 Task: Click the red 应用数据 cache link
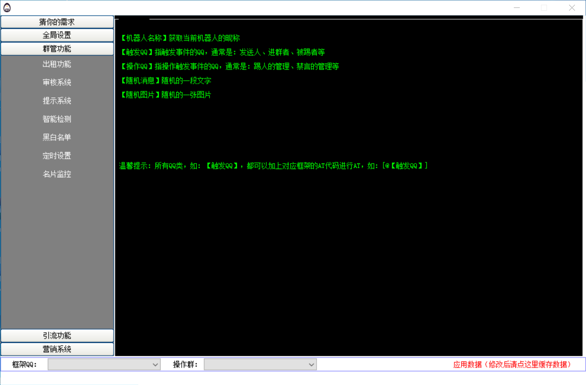coord(512,365)
